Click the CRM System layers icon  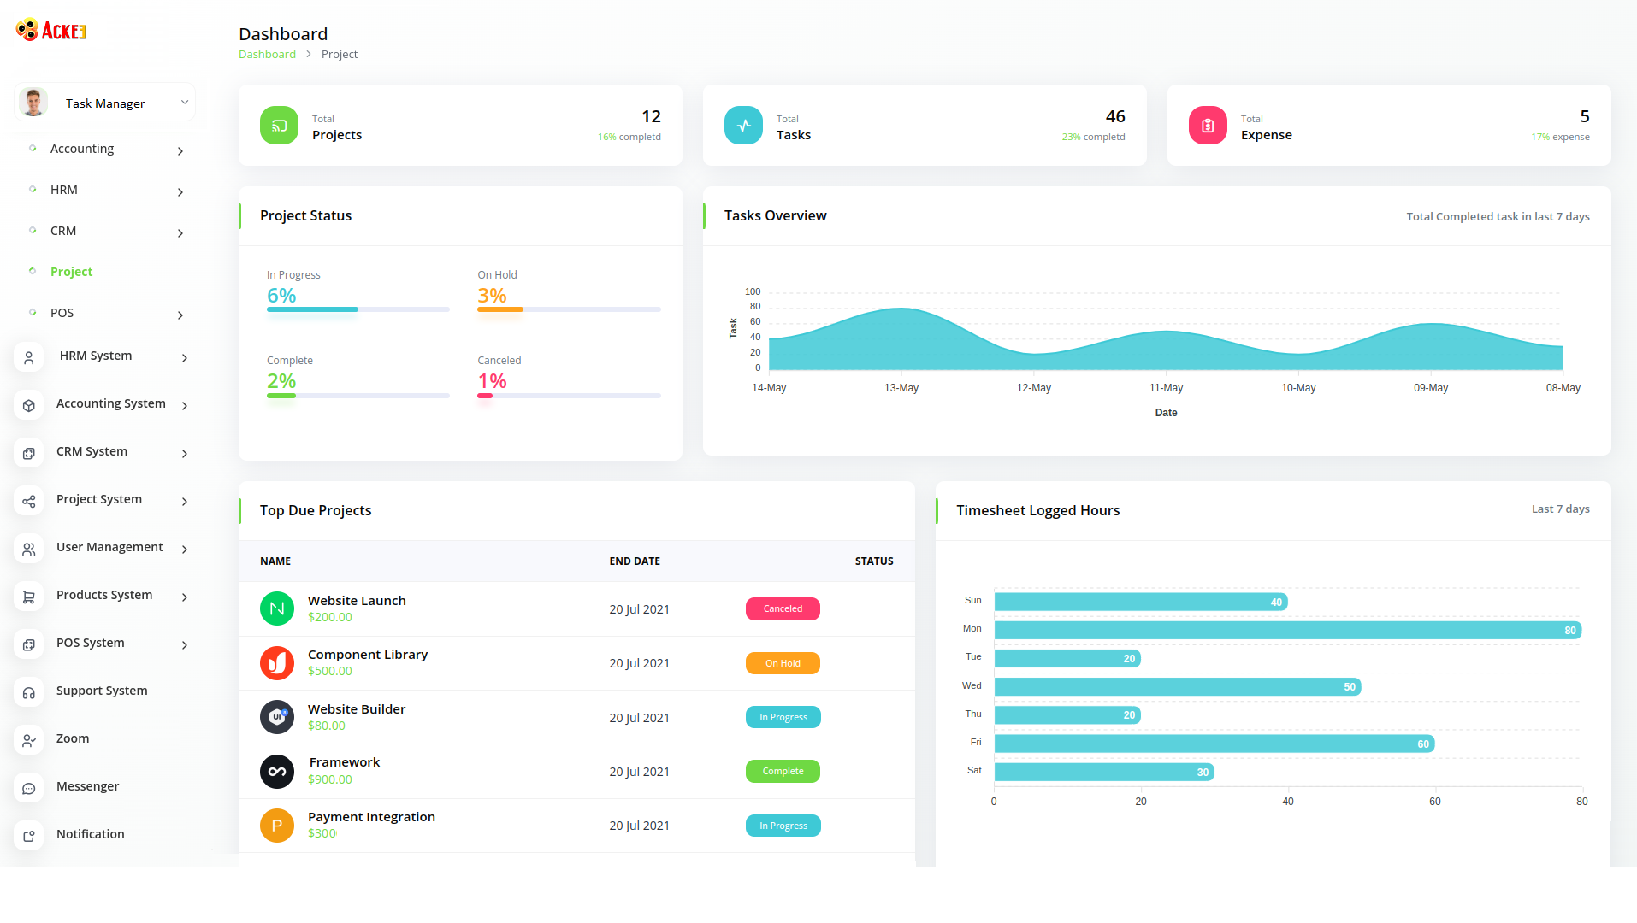29,453
